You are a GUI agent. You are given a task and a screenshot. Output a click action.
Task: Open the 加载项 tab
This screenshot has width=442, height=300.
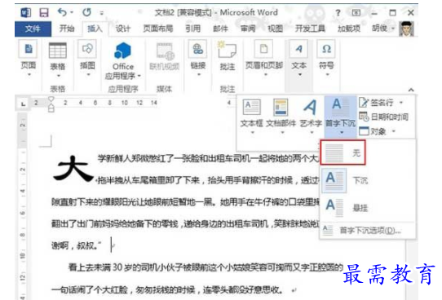pos(349,29)
